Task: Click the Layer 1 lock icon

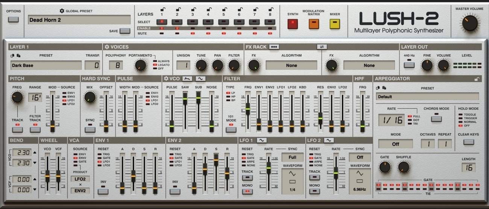Action: point(162,9)
